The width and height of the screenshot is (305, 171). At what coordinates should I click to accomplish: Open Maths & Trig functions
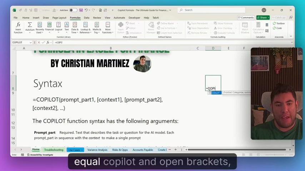point(97,28)
